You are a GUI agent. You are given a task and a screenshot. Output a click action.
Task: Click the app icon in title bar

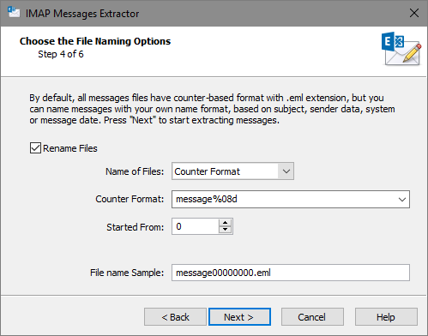click(x=14, y=13)
